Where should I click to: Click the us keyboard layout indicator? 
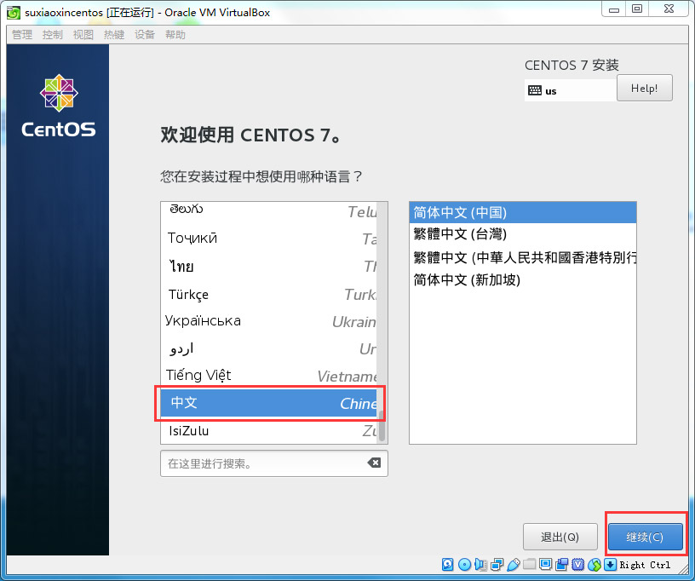coord(571,90)
